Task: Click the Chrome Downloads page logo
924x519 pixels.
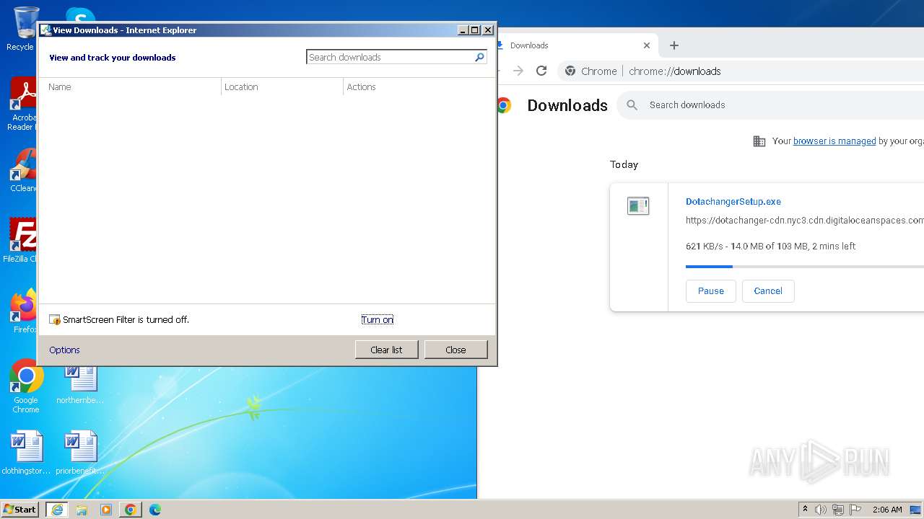Action: tap(504, 105)
